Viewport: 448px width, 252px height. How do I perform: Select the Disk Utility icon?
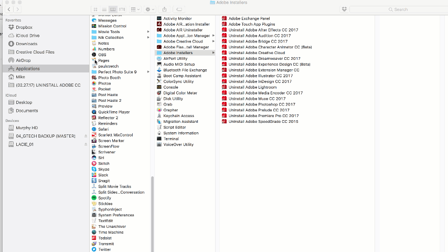coord(159,99)
